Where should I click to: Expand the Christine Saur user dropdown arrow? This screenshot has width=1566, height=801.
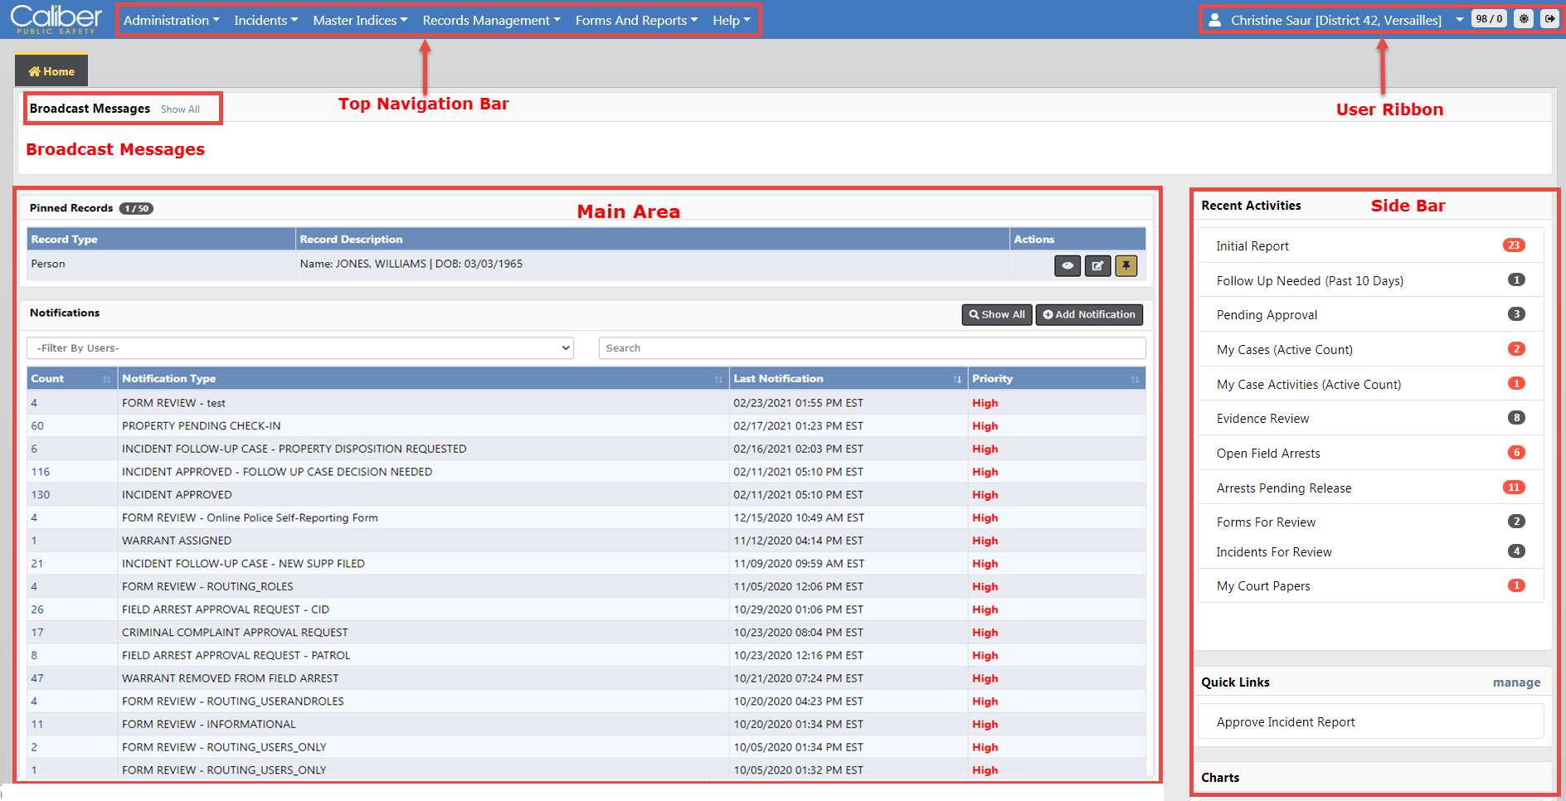tap(1459, 20)
